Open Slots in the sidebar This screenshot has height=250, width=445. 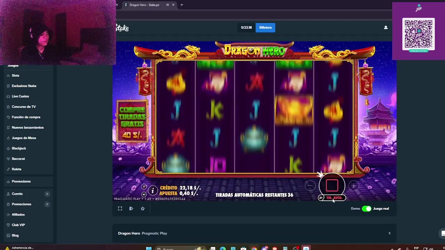click(x=15, y=75)
